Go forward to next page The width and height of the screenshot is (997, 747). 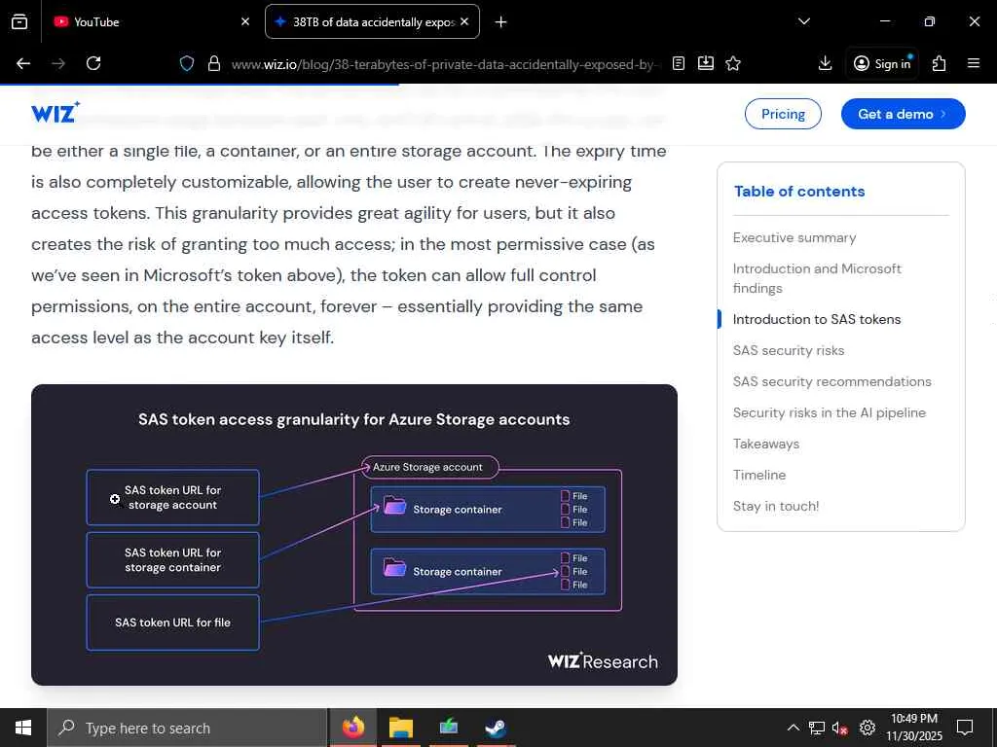click(58, 63)
